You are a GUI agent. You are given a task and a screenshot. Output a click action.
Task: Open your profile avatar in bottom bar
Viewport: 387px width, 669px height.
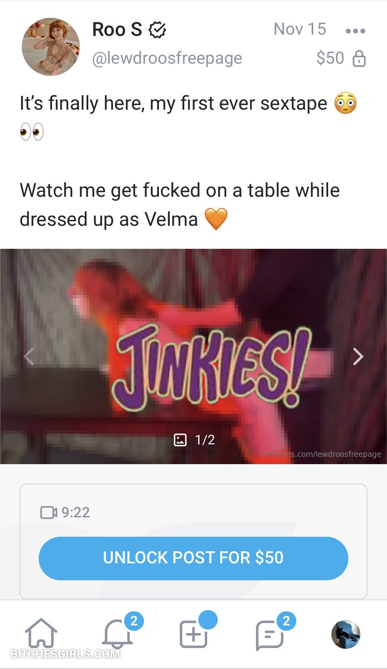(x=345, y=634)
